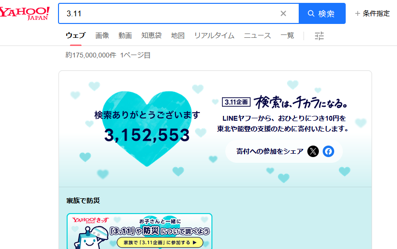Switch to the 動画 tab
The width and height of the screenshot is (397, 249).
click(x=125, y=35)
